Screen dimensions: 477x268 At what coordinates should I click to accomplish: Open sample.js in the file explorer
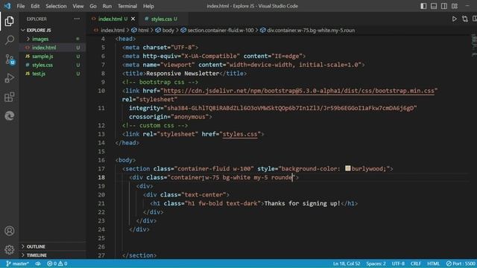click(53, 57)
